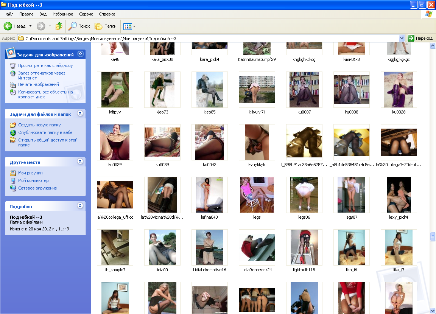The width and height of the screenshot is (436, 314).
Task: Click the vertical scrollbar down arrow
Action: (433, 311)
